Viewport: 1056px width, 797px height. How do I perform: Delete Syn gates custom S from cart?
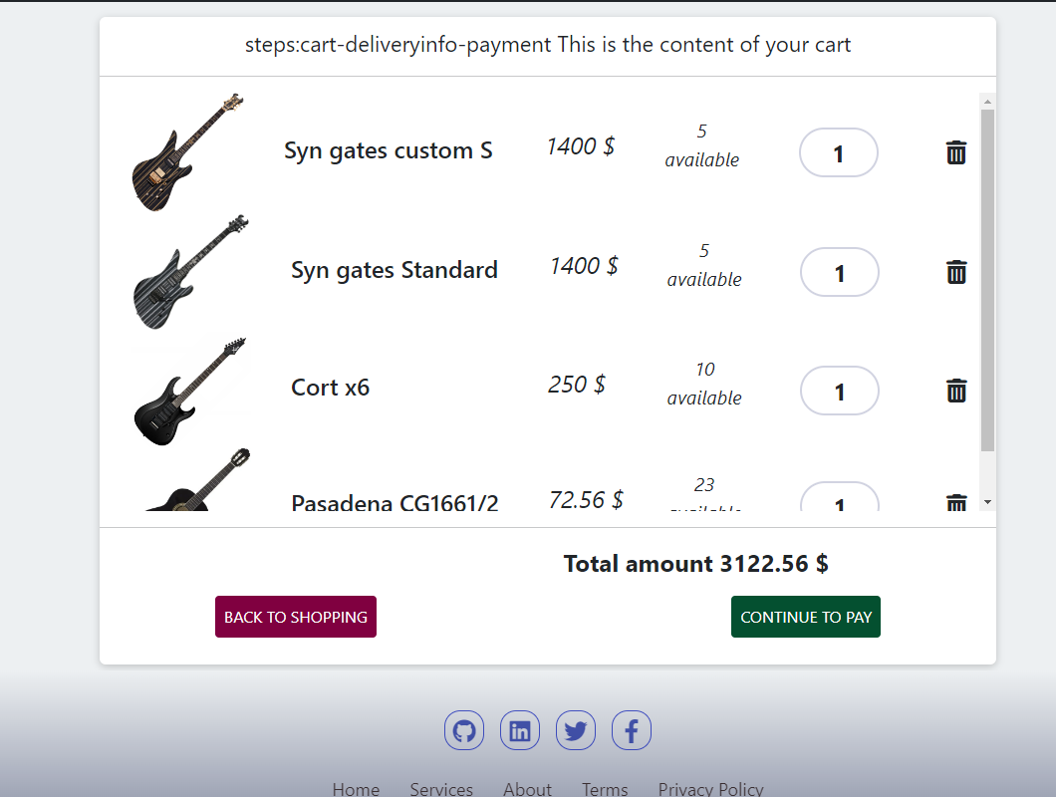coord(955,152)
